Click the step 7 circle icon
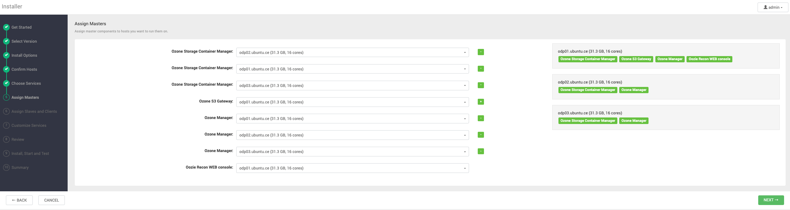 pyautogui.click(x=6, y=125)
